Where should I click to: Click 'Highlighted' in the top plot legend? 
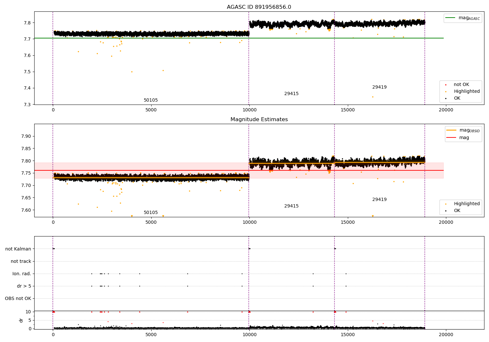[467, 92]
